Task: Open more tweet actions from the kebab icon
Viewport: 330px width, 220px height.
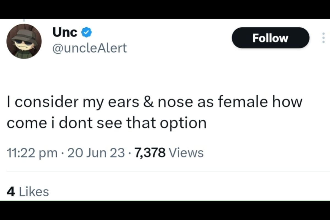Action: coord(324,38)
